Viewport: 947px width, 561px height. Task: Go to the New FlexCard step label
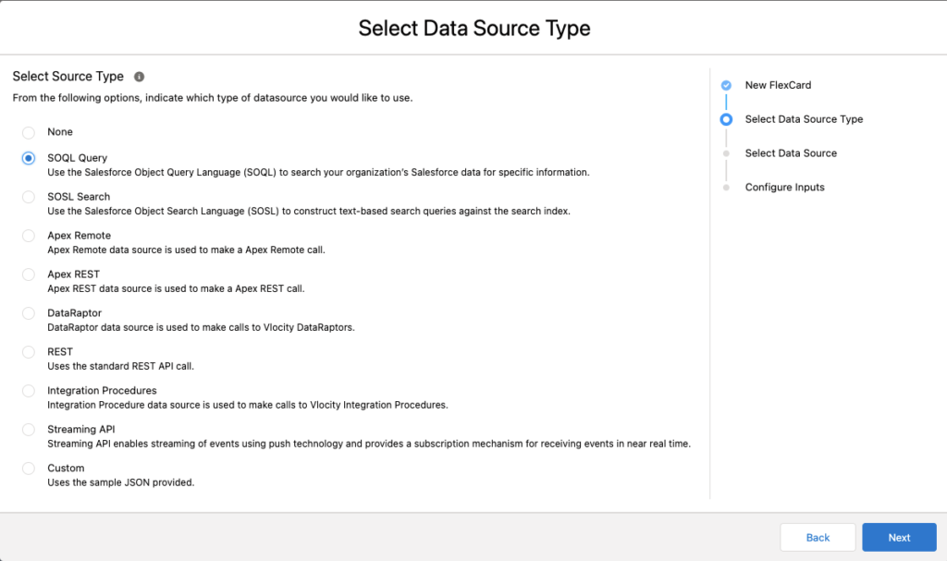pyautogui.click(x=778, y=85)
